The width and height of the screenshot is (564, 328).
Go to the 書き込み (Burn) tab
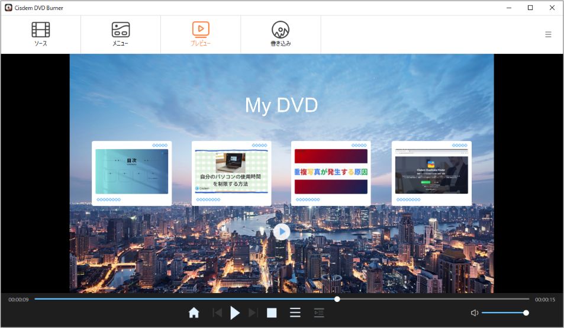(281, 34)
